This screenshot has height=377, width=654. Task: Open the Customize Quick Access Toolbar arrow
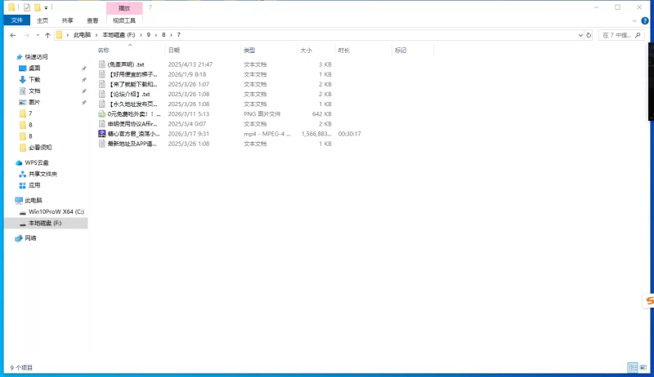click(x=46, y=7)
